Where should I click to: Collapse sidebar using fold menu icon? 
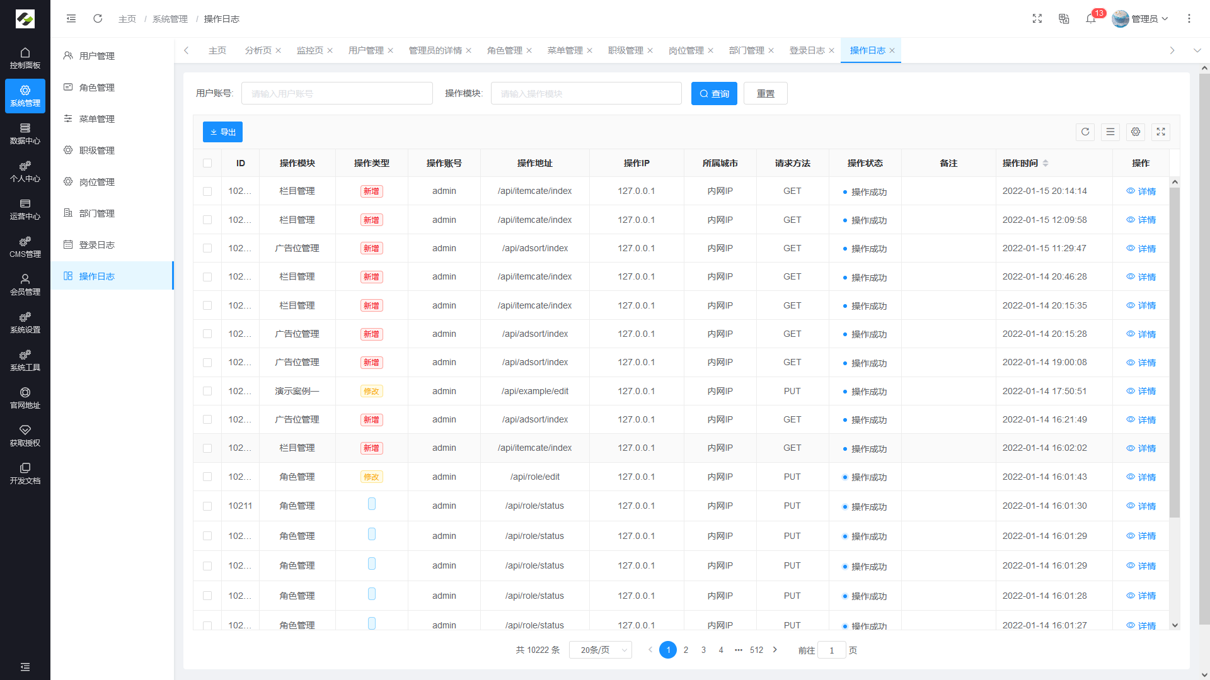click(71, 19)
